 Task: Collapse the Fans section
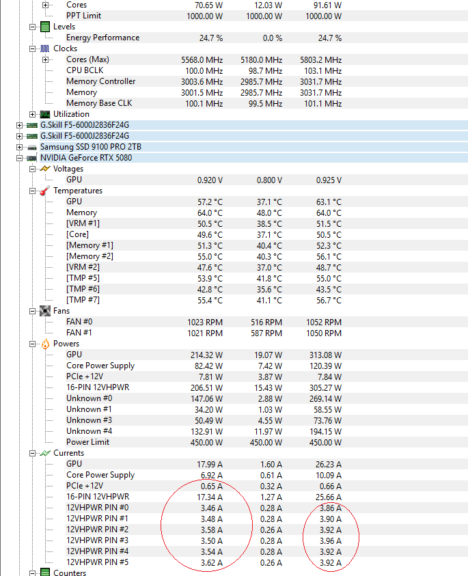32,311
